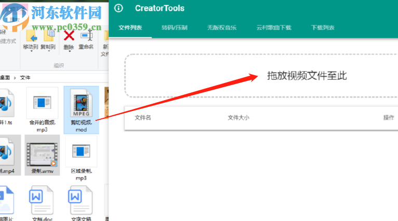Click the 文件大小 column header
Screen dimensions: 398x221
click(238, 118)
